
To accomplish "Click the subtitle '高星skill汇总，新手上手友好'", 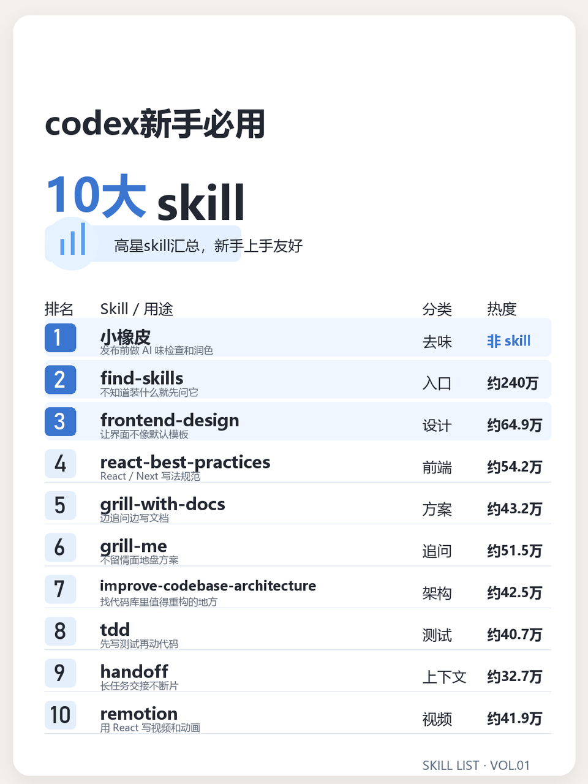I will pyautogui.click(x=208, y=246).
